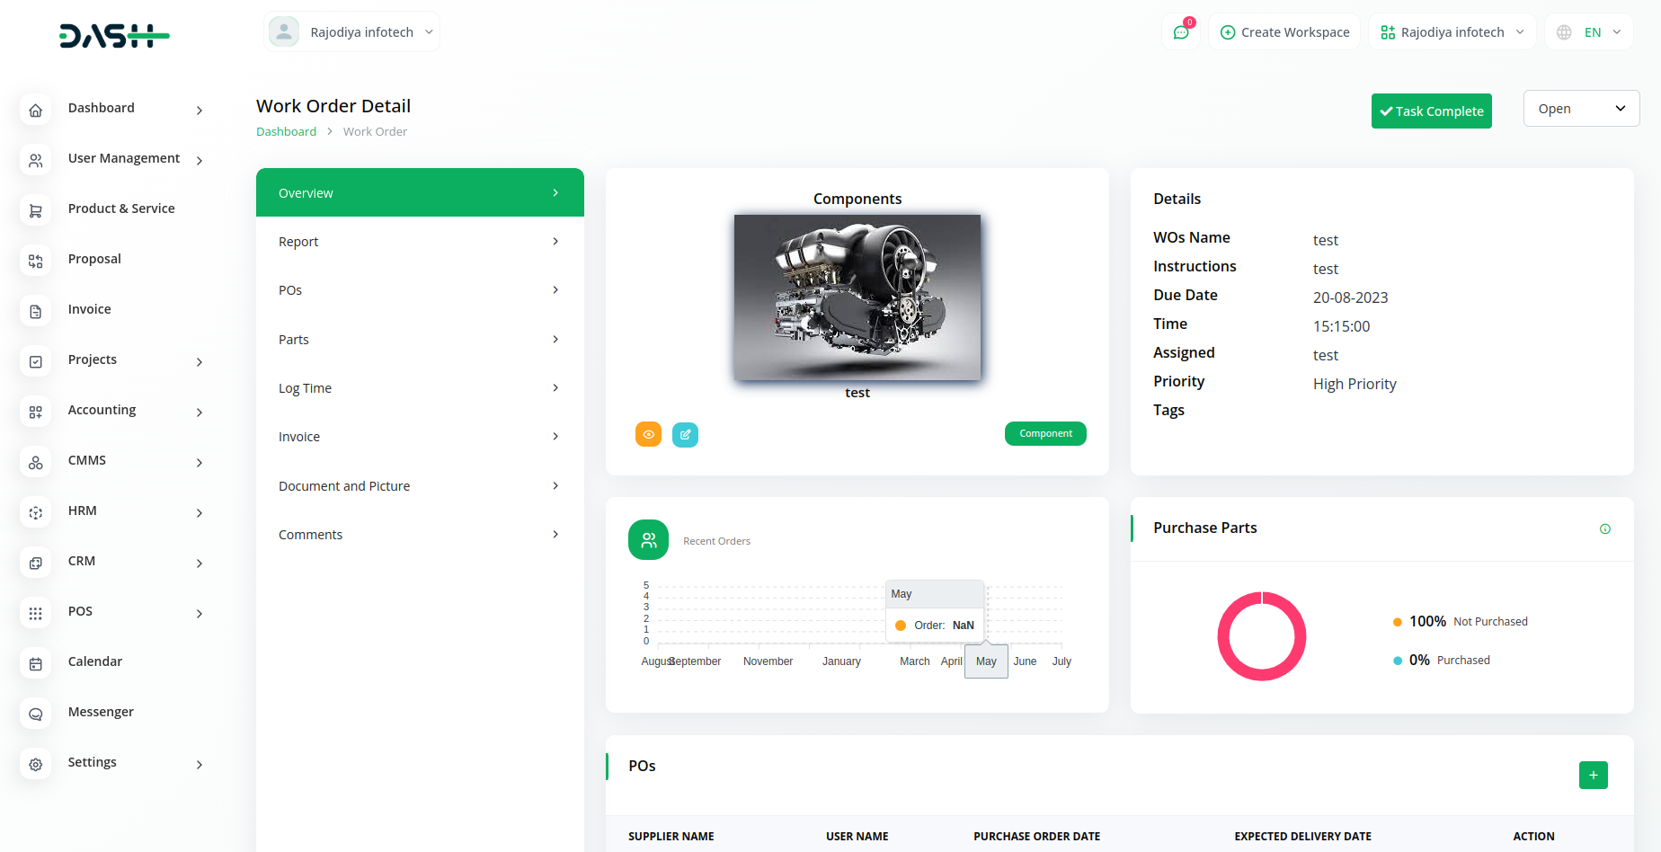Click the CMMS sidebar icon

[x=36, y=462]
